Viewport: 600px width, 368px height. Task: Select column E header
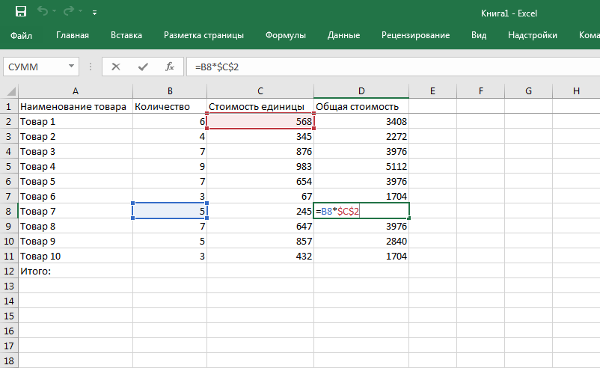432,91
